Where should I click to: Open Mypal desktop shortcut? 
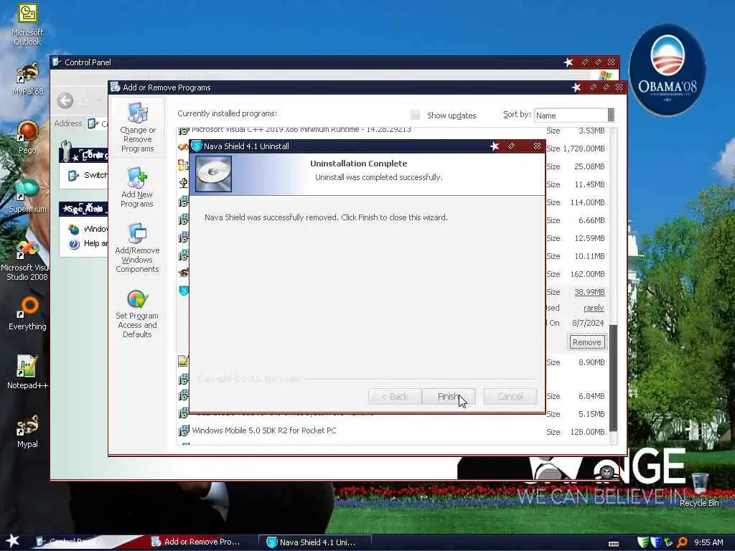point(28,431)
